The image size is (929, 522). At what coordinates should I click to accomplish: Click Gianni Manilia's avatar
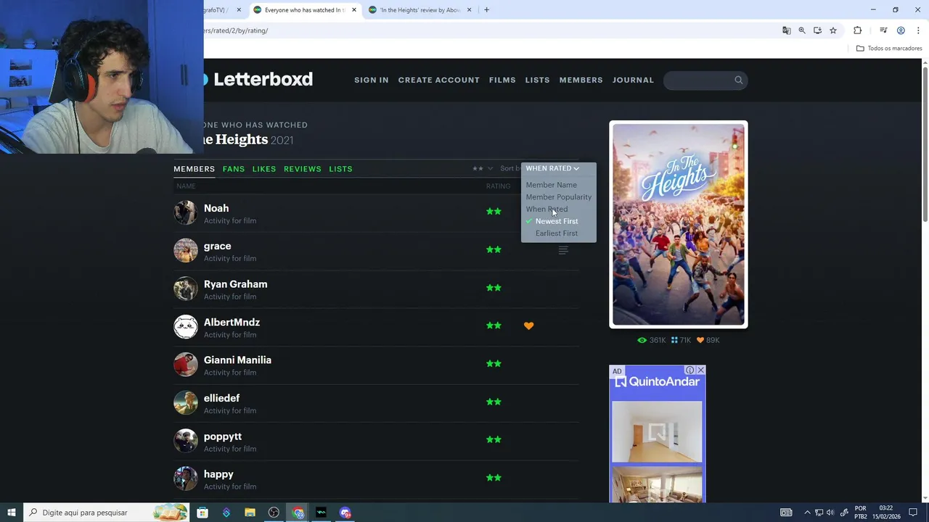[185, 365]
